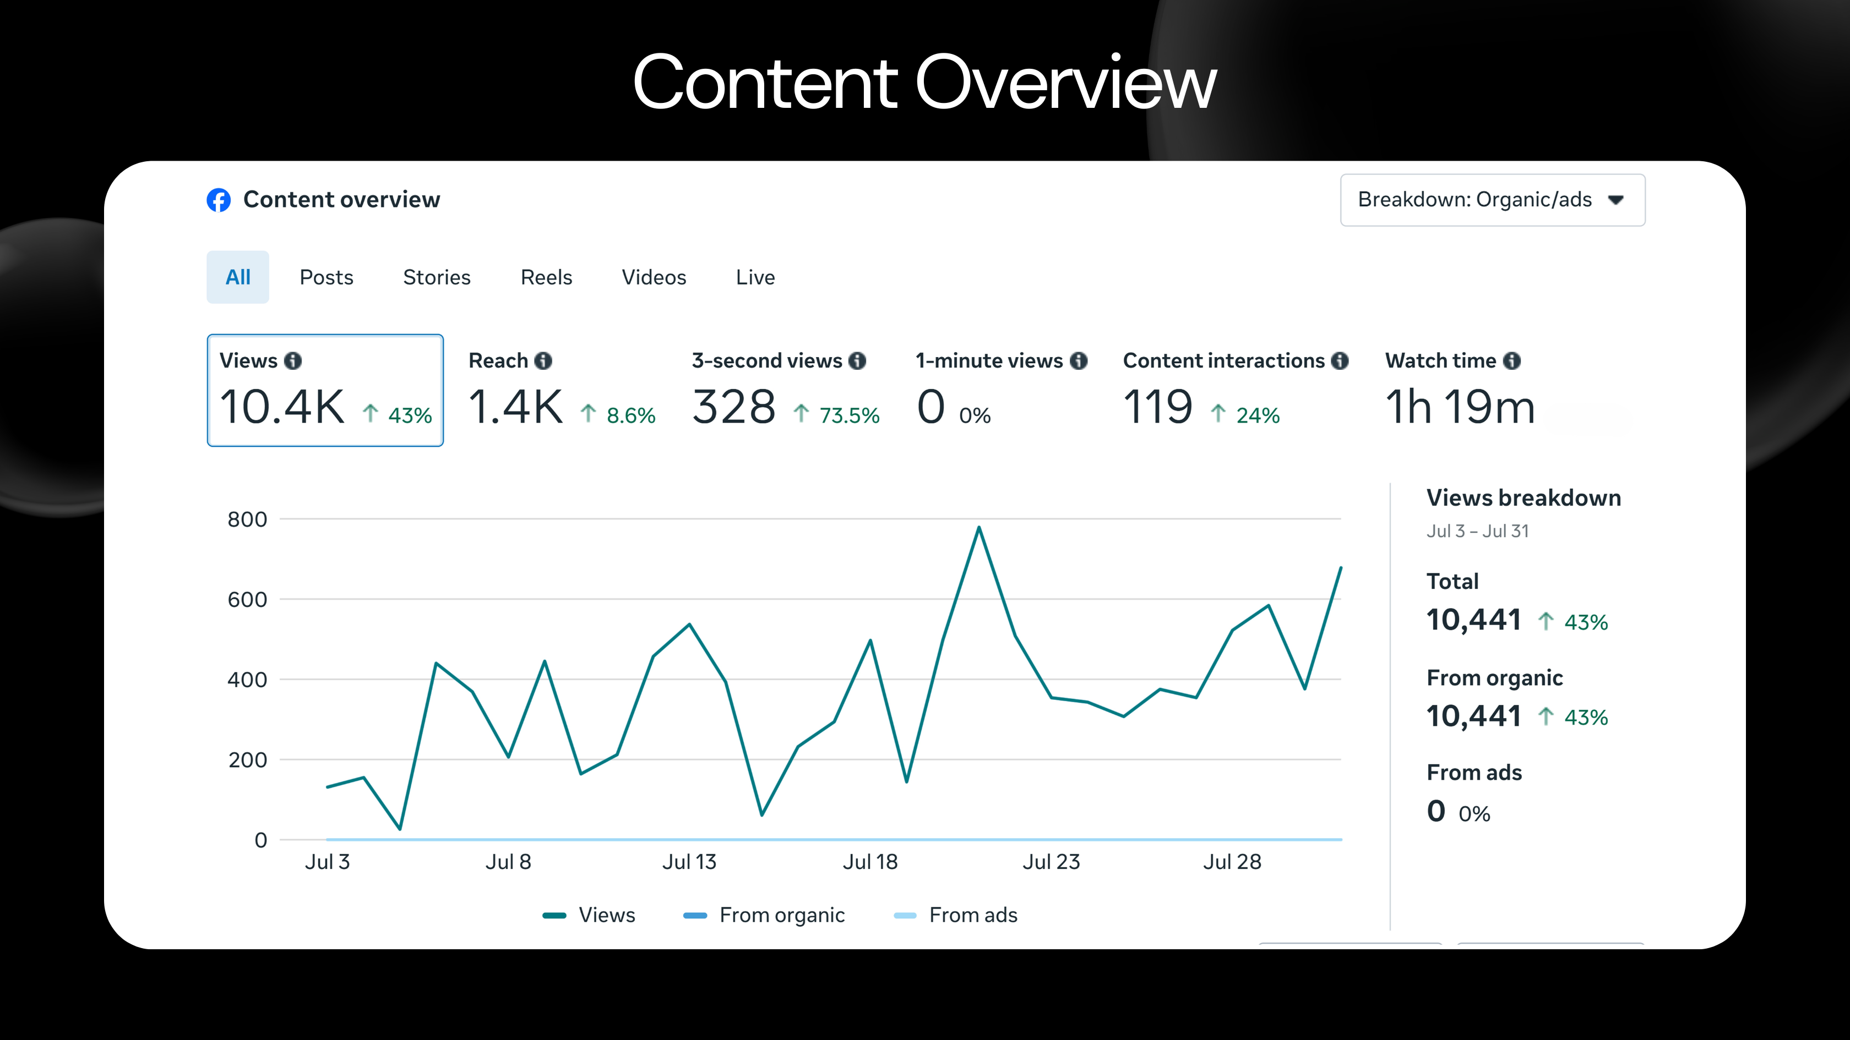Select the All tab
The height and width of the screenshot is (1040, 1850).
point(238,277)
